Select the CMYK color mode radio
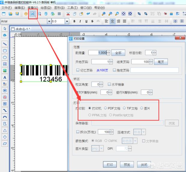186x172 pixels. (x=106, y=141)
